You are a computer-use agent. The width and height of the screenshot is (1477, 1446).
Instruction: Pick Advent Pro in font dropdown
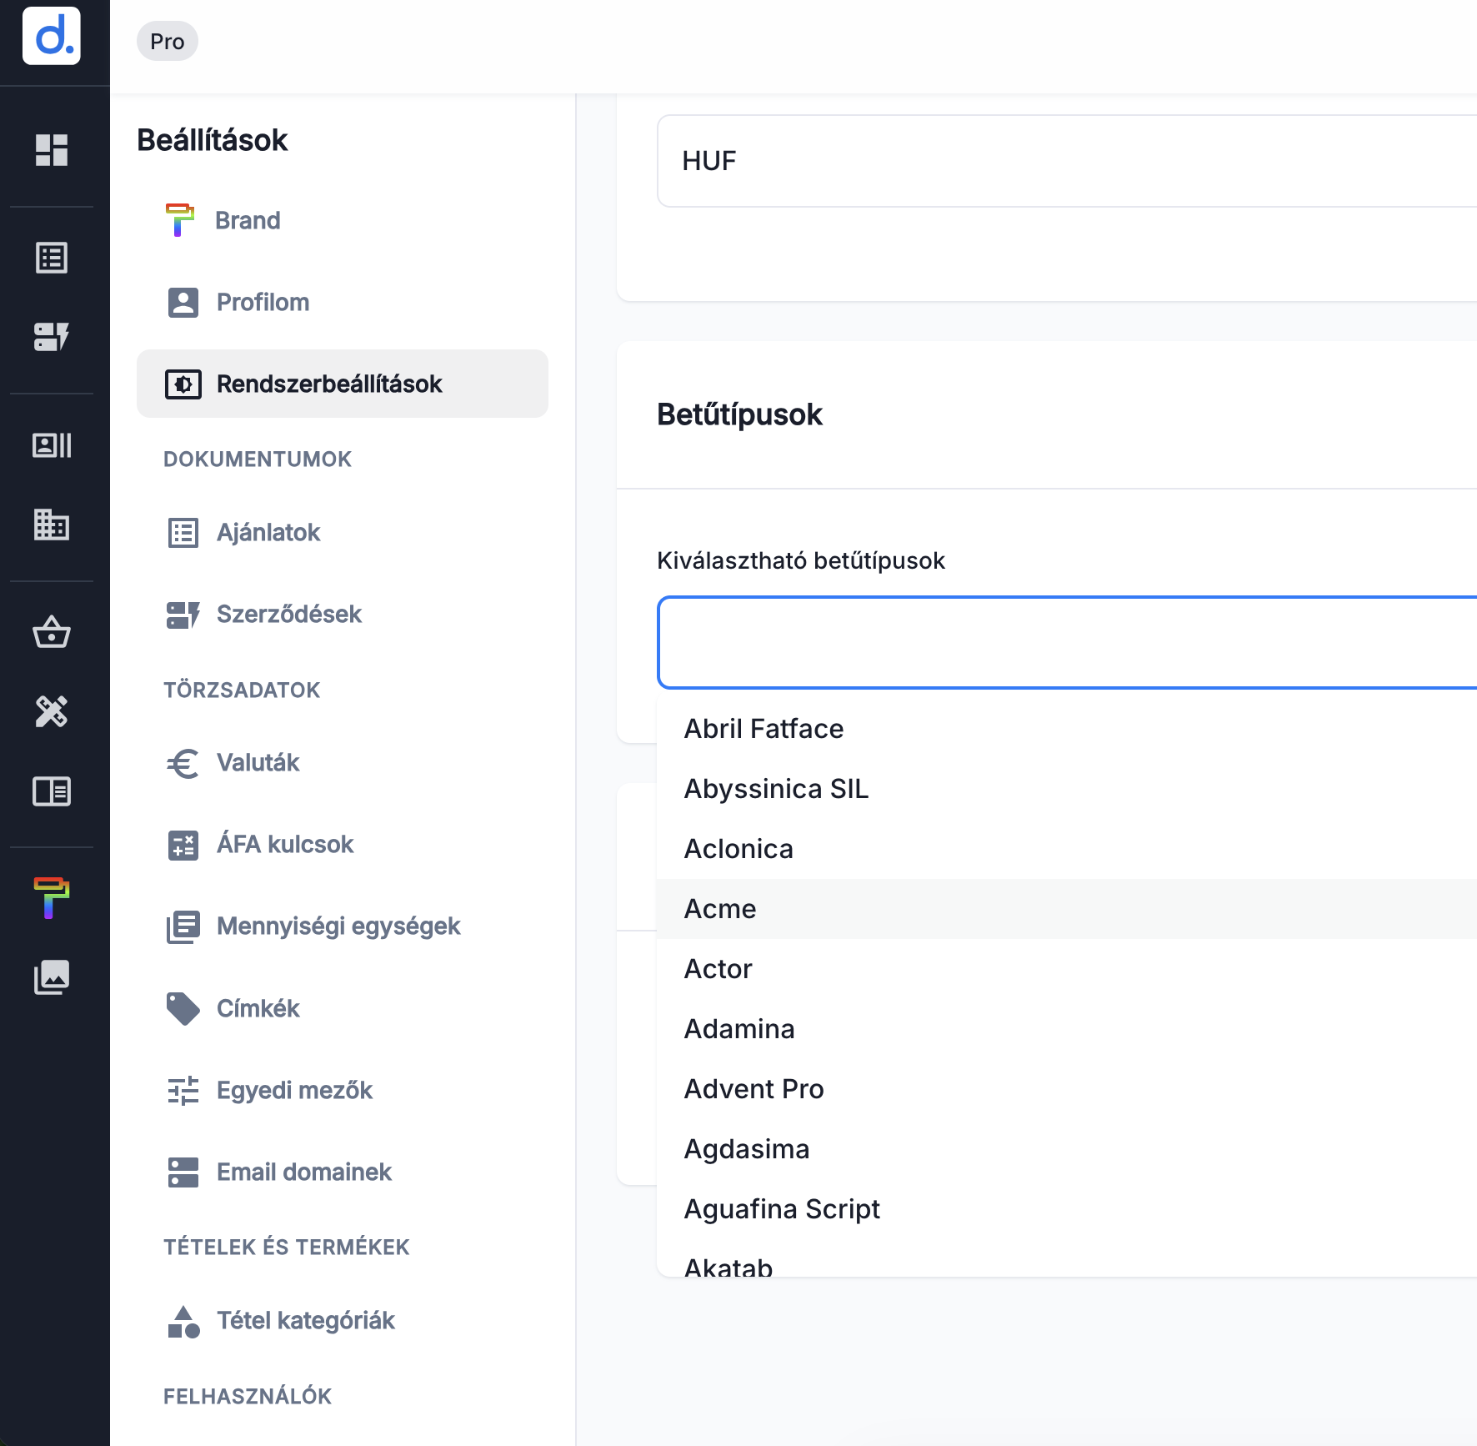click(754, 1089)
